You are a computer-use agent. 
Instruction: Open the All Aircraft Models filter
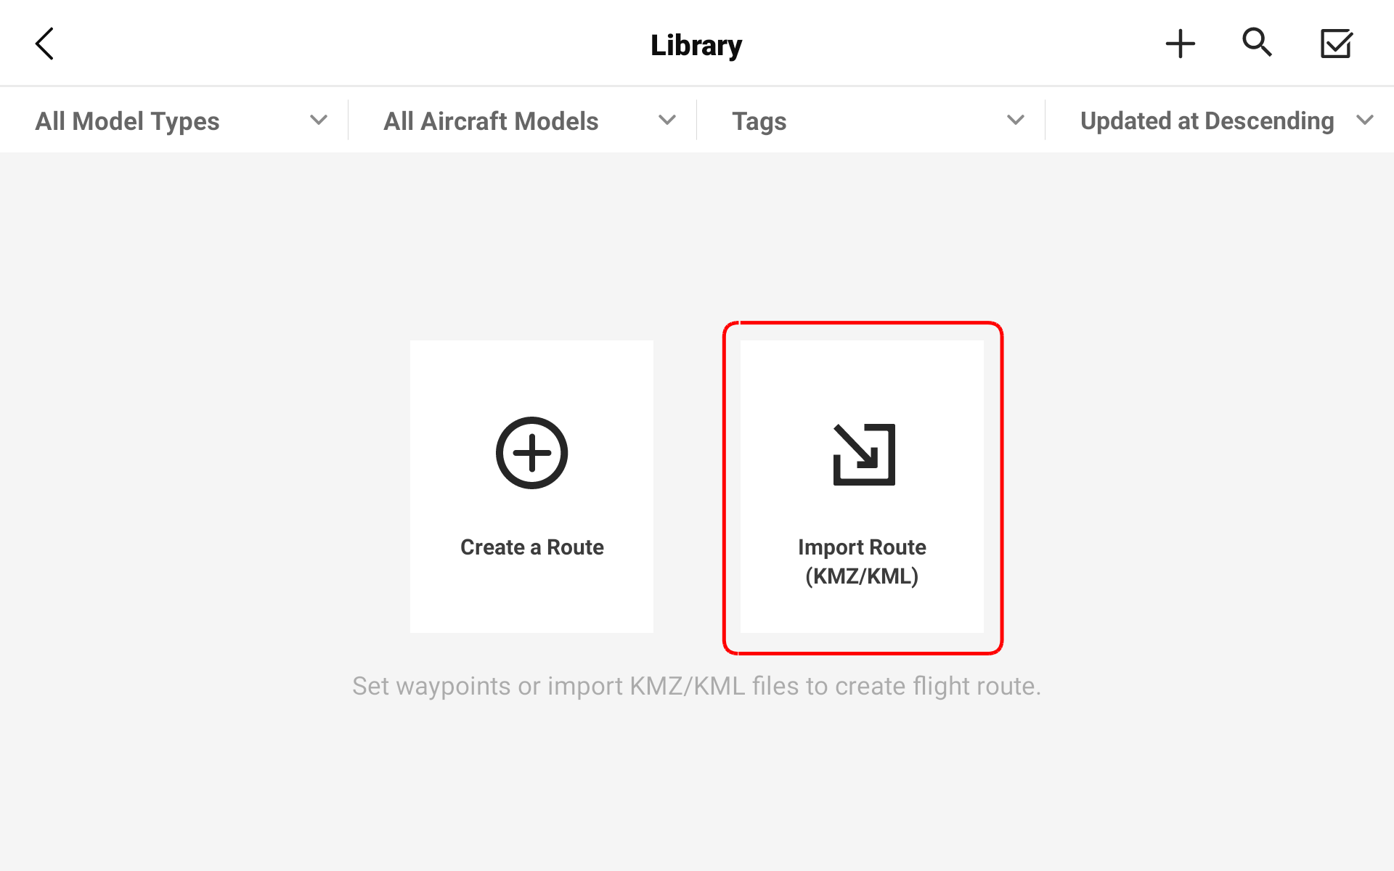pyautogui.click(x=491, y=121)
